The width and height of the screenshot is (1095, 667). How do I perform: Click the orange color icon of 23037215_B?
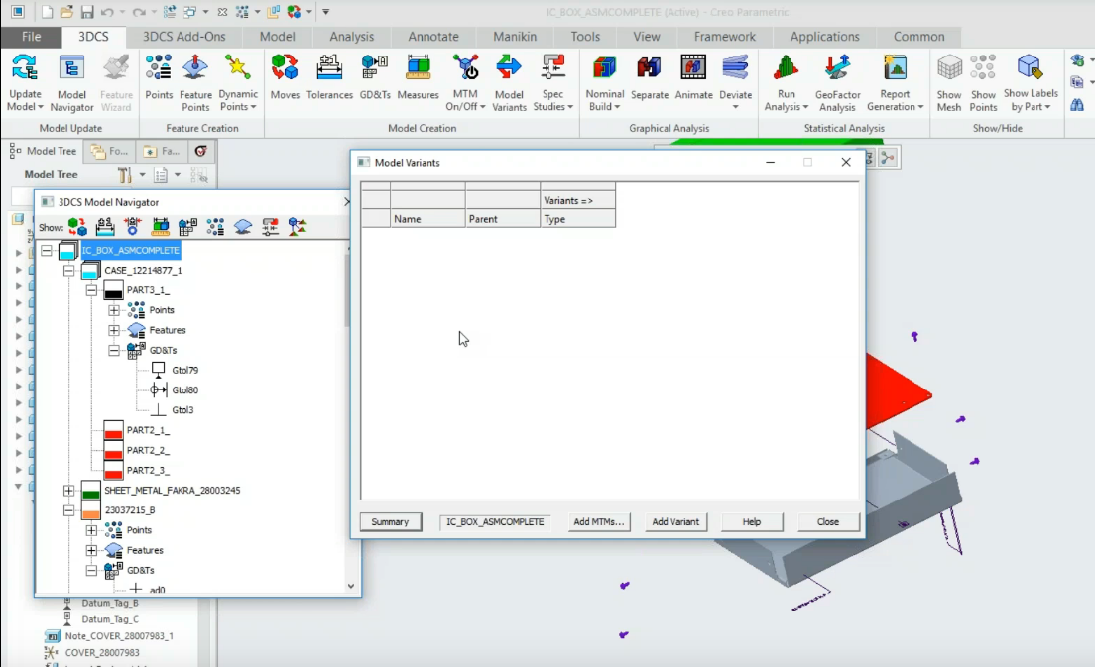(91, 510)
